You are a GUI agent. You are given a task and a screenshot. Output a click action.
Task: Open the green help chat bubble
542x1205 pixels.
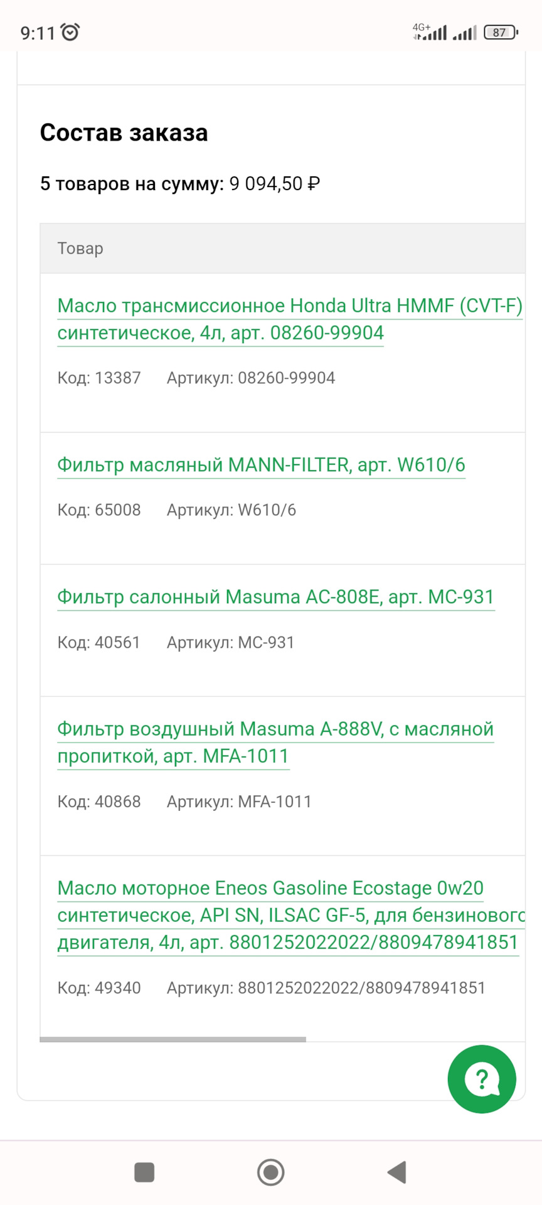(x=482, y=1079)
